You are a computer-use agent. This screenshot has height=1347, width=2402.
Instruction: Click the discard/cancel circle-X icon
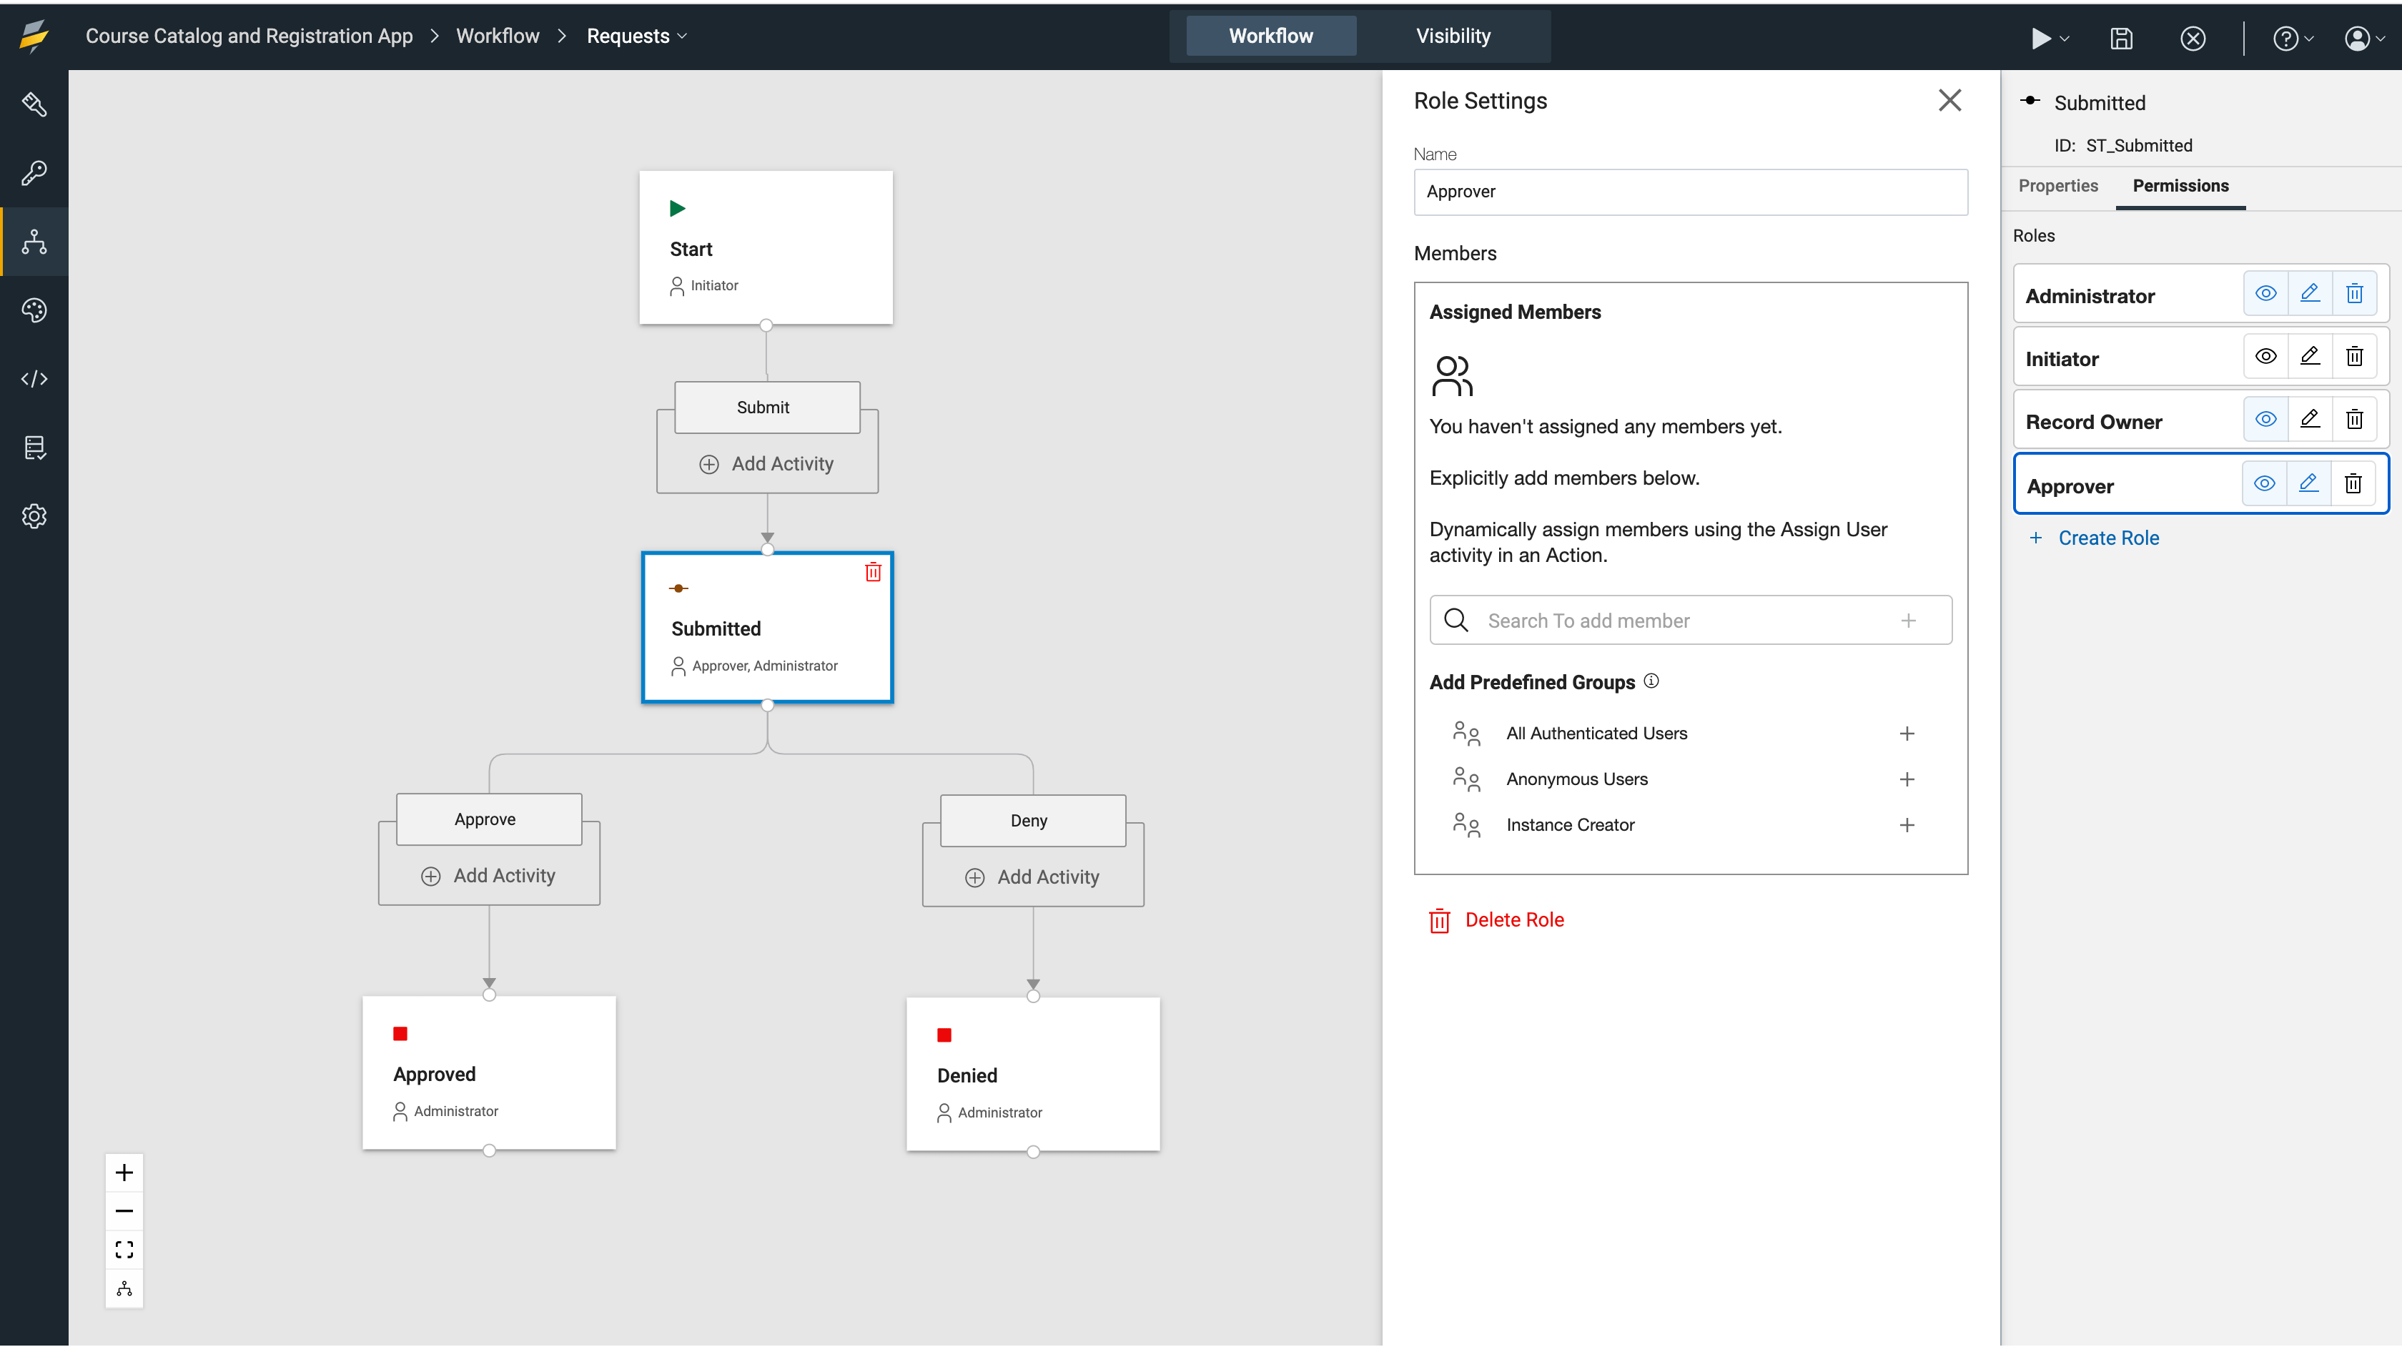(x=2193, y=38)
